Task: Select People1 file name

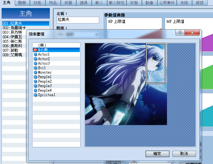Action: (45, 77)
